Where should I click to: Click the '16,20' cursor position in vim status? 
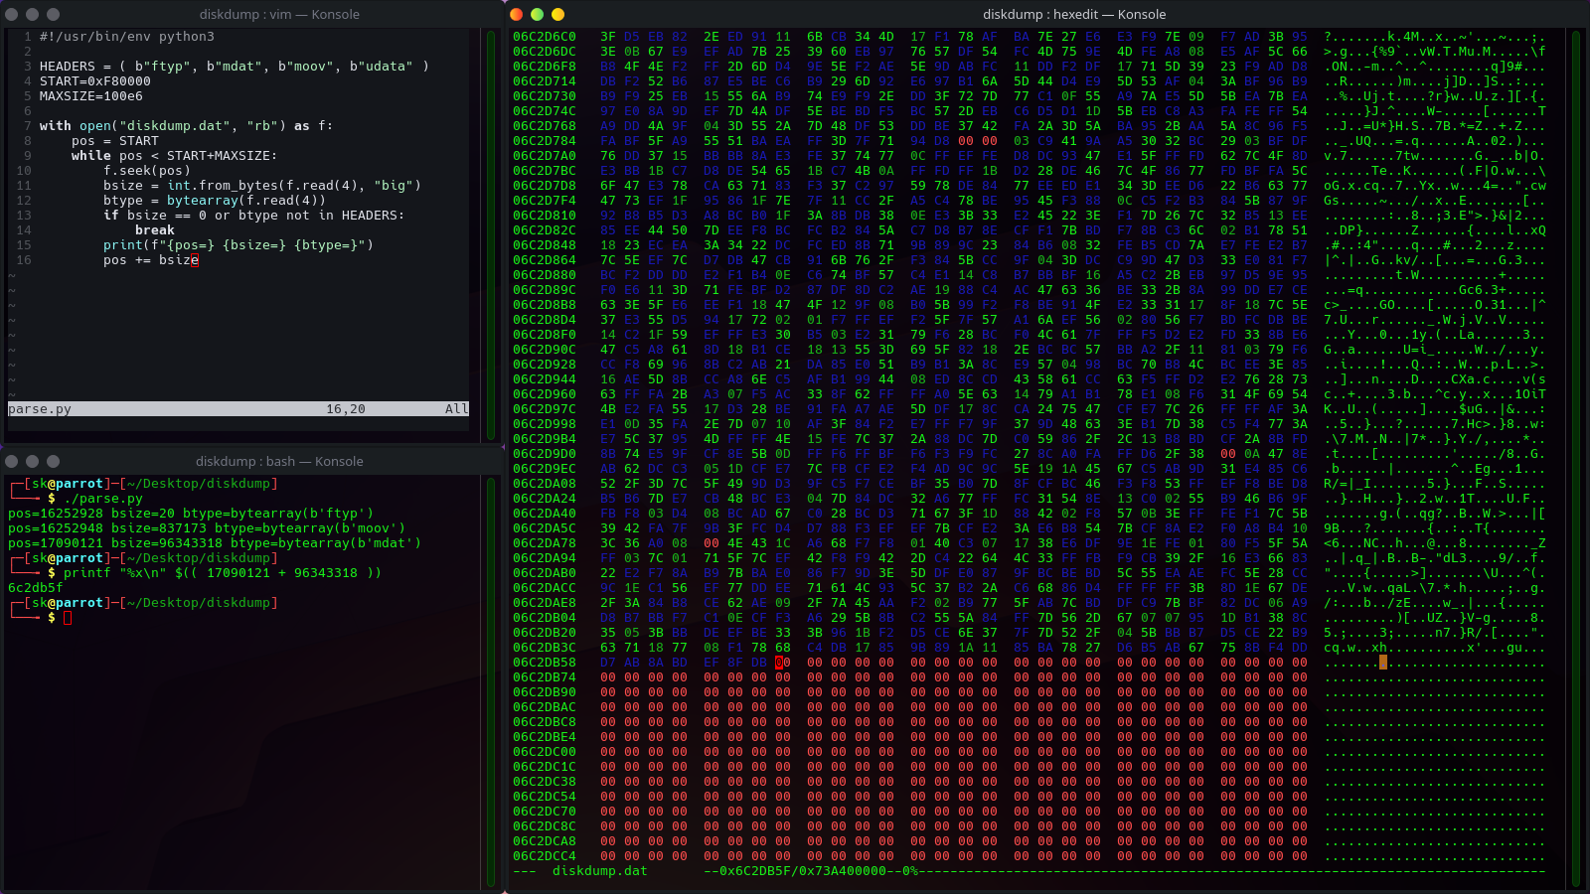346,409
